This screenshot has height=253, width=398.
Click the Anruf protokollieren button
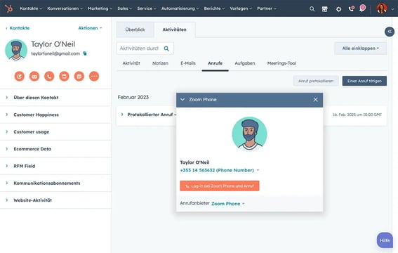tap(316, 81)
